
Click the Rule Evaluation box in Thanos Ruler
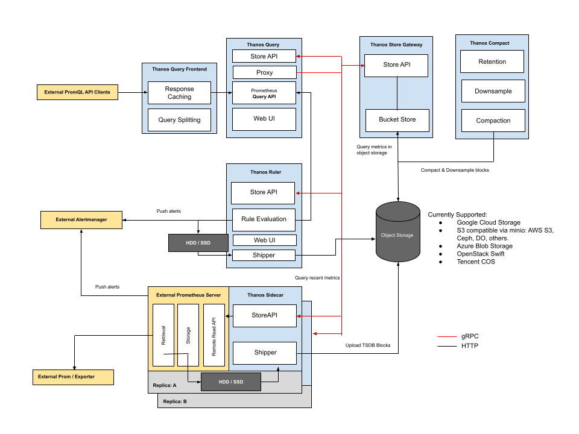[x=263, y=220]
